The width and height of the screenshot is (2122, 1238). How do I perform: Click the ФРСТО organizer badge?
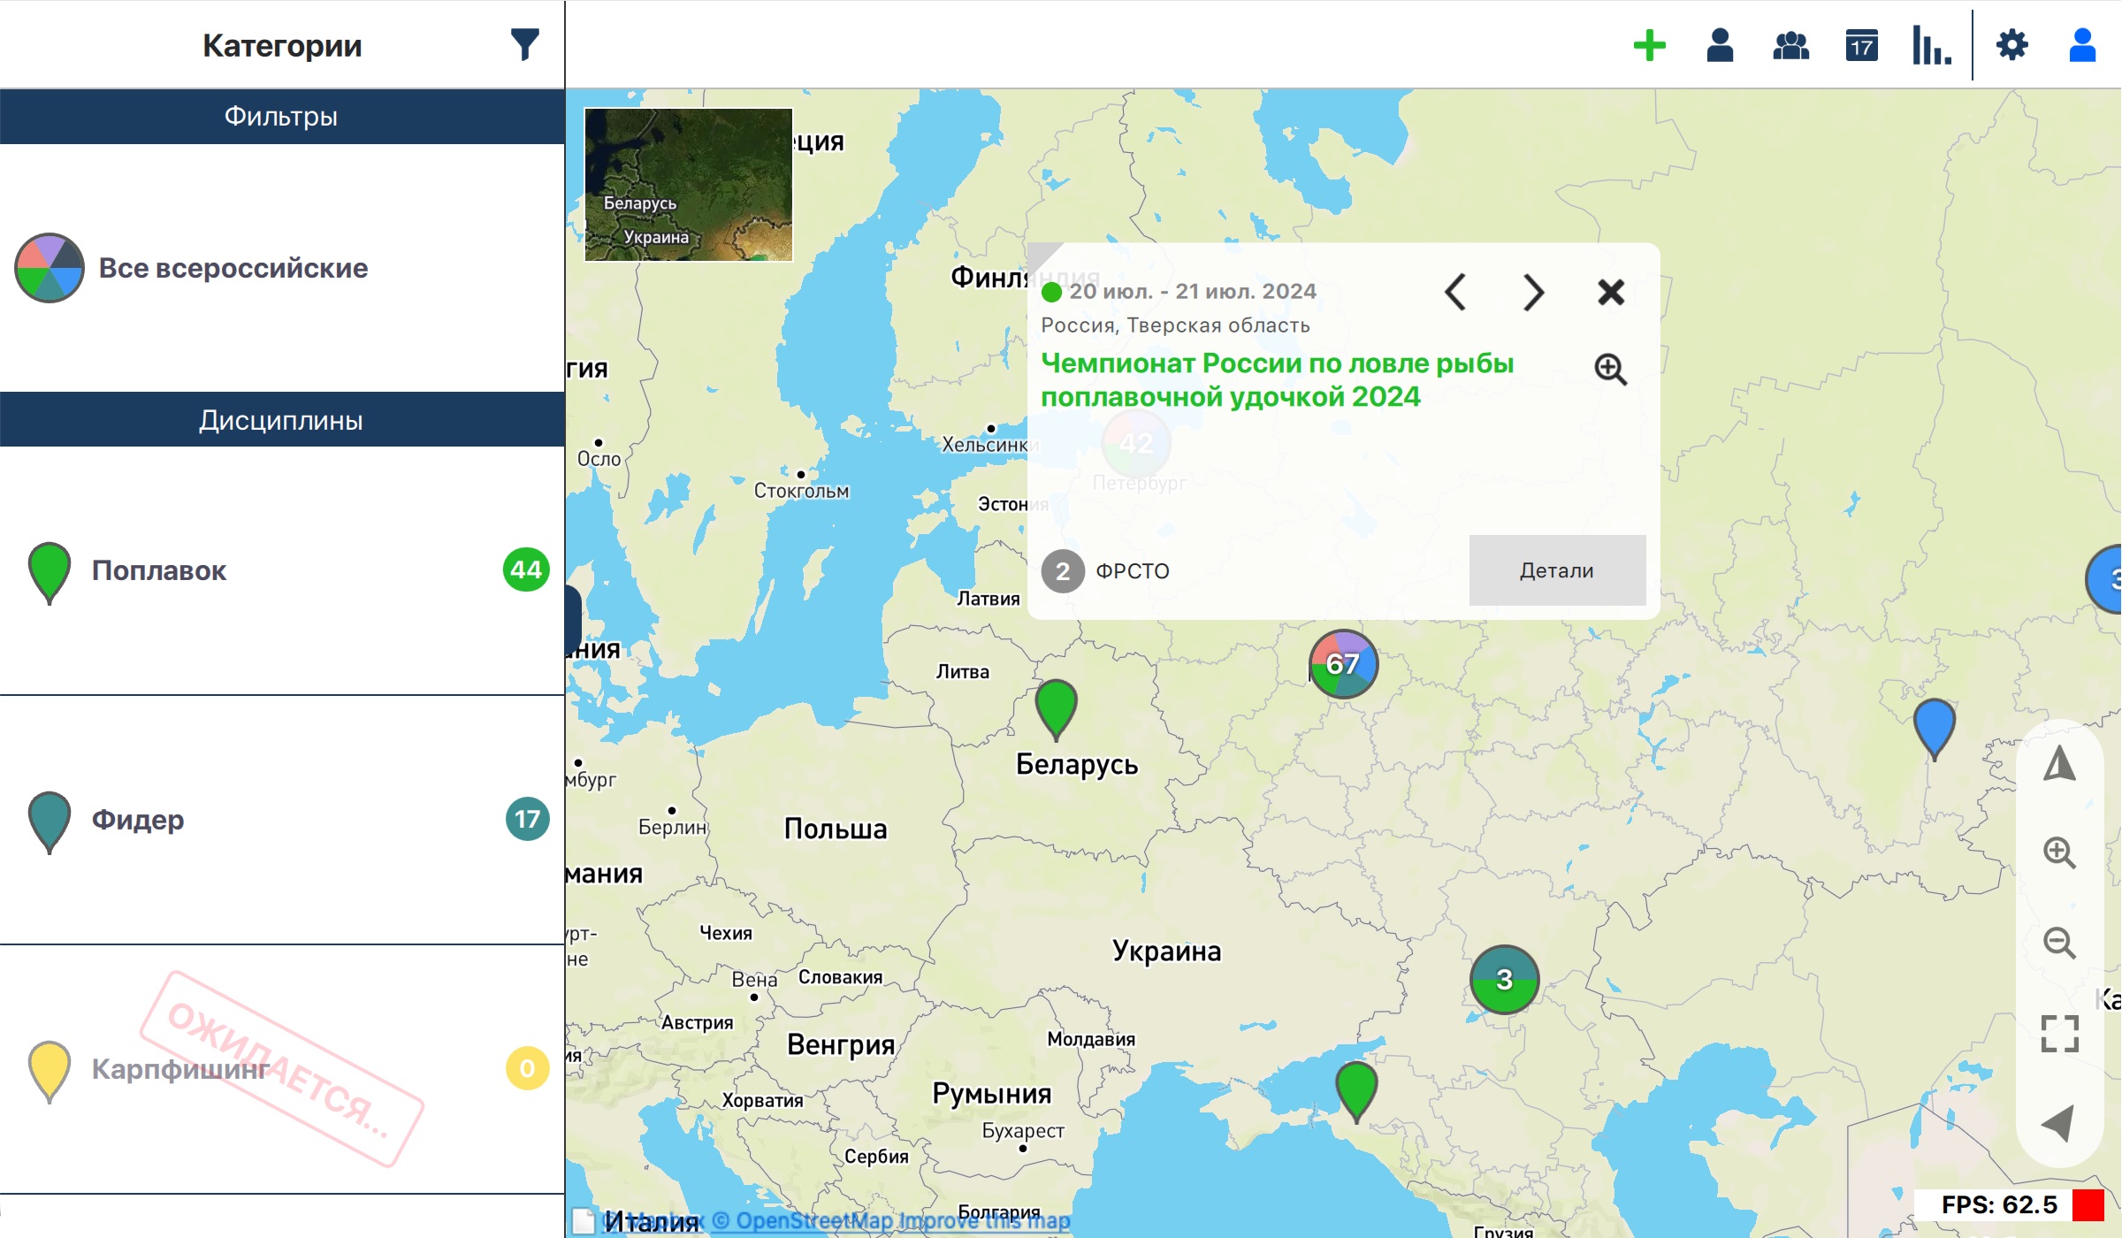click(1105, 571)
